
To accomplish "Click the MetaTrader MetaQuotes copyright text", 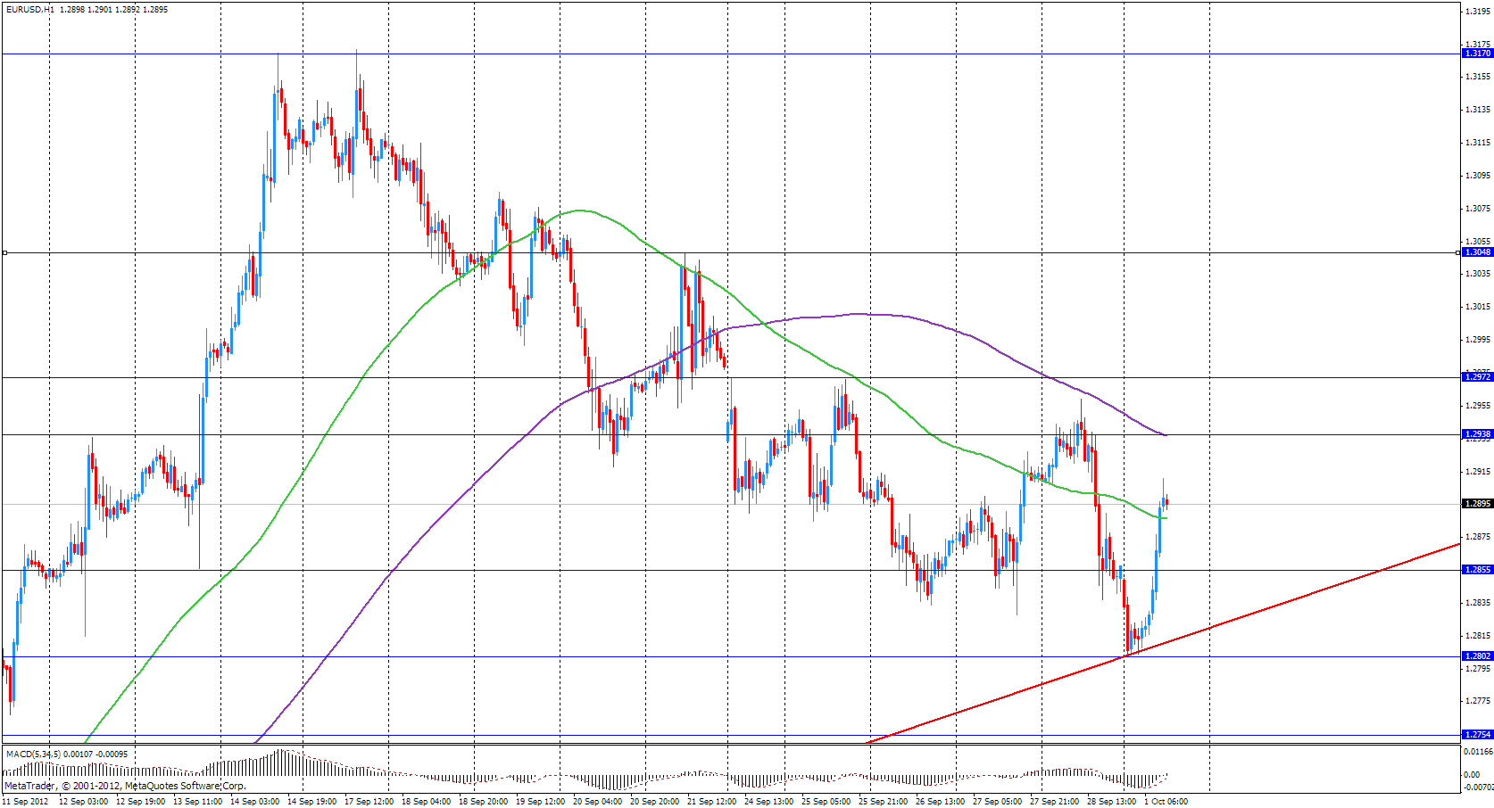I will (125, 786).
